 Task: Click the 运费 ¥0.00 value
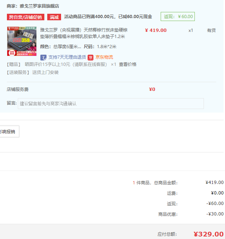[x=217, y=193]
